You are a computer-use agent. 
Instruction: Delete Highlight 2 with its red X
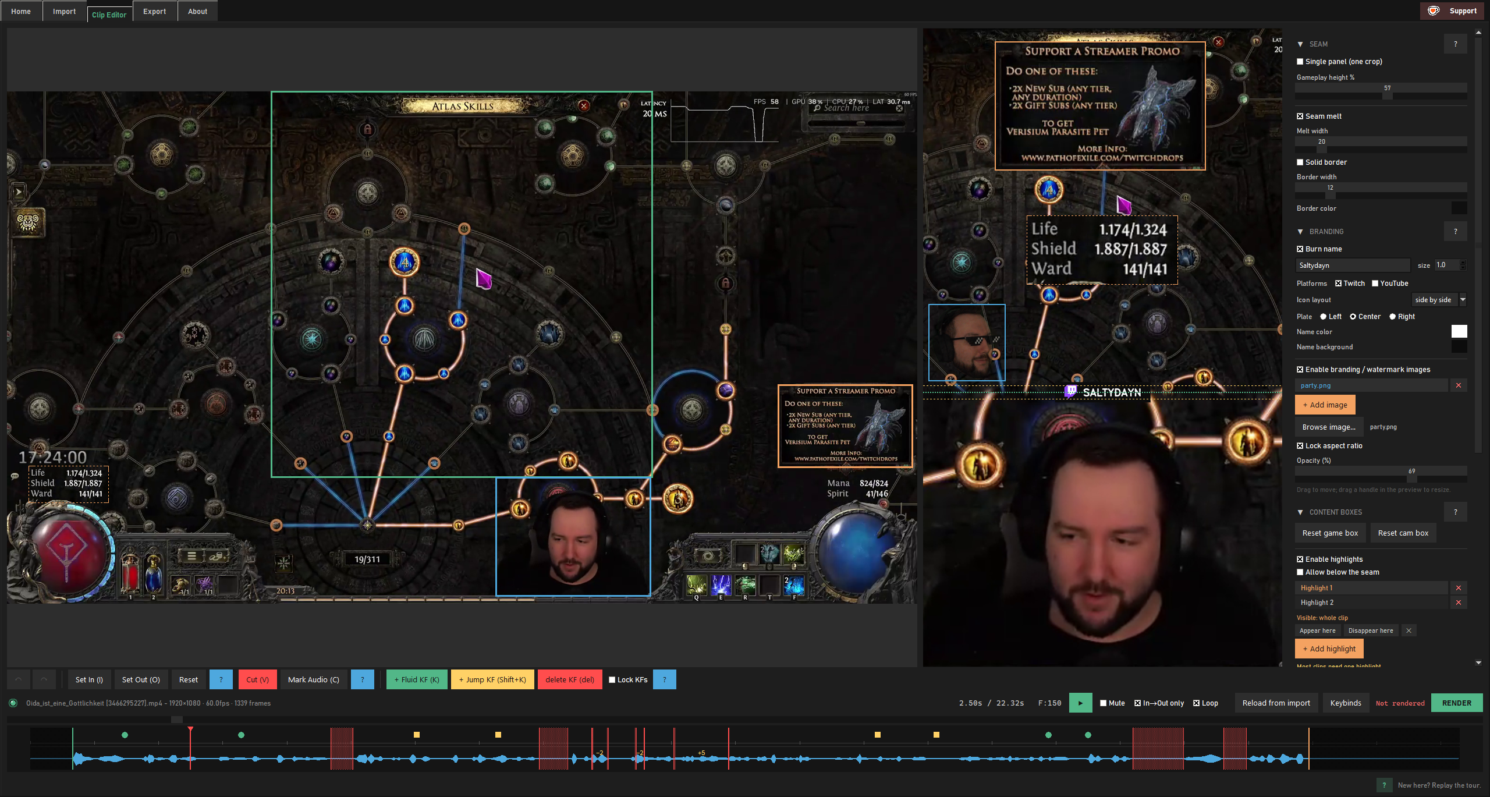tap(1458, 603)
